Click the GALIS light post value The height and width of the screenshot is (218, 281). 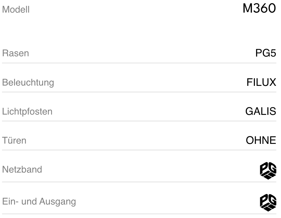(x=261, y=112)
